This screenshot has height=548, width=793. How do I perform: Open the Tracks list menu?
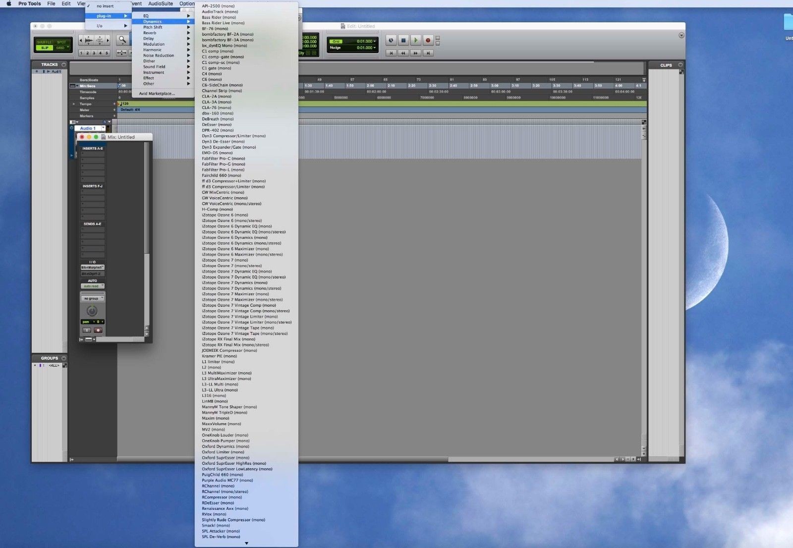point(64,64)
